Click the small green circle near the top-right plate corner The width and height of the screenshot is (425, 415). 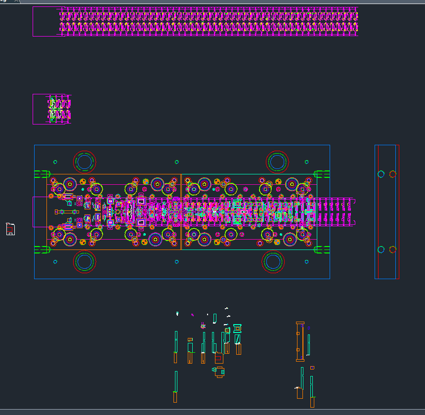[307, 161]
